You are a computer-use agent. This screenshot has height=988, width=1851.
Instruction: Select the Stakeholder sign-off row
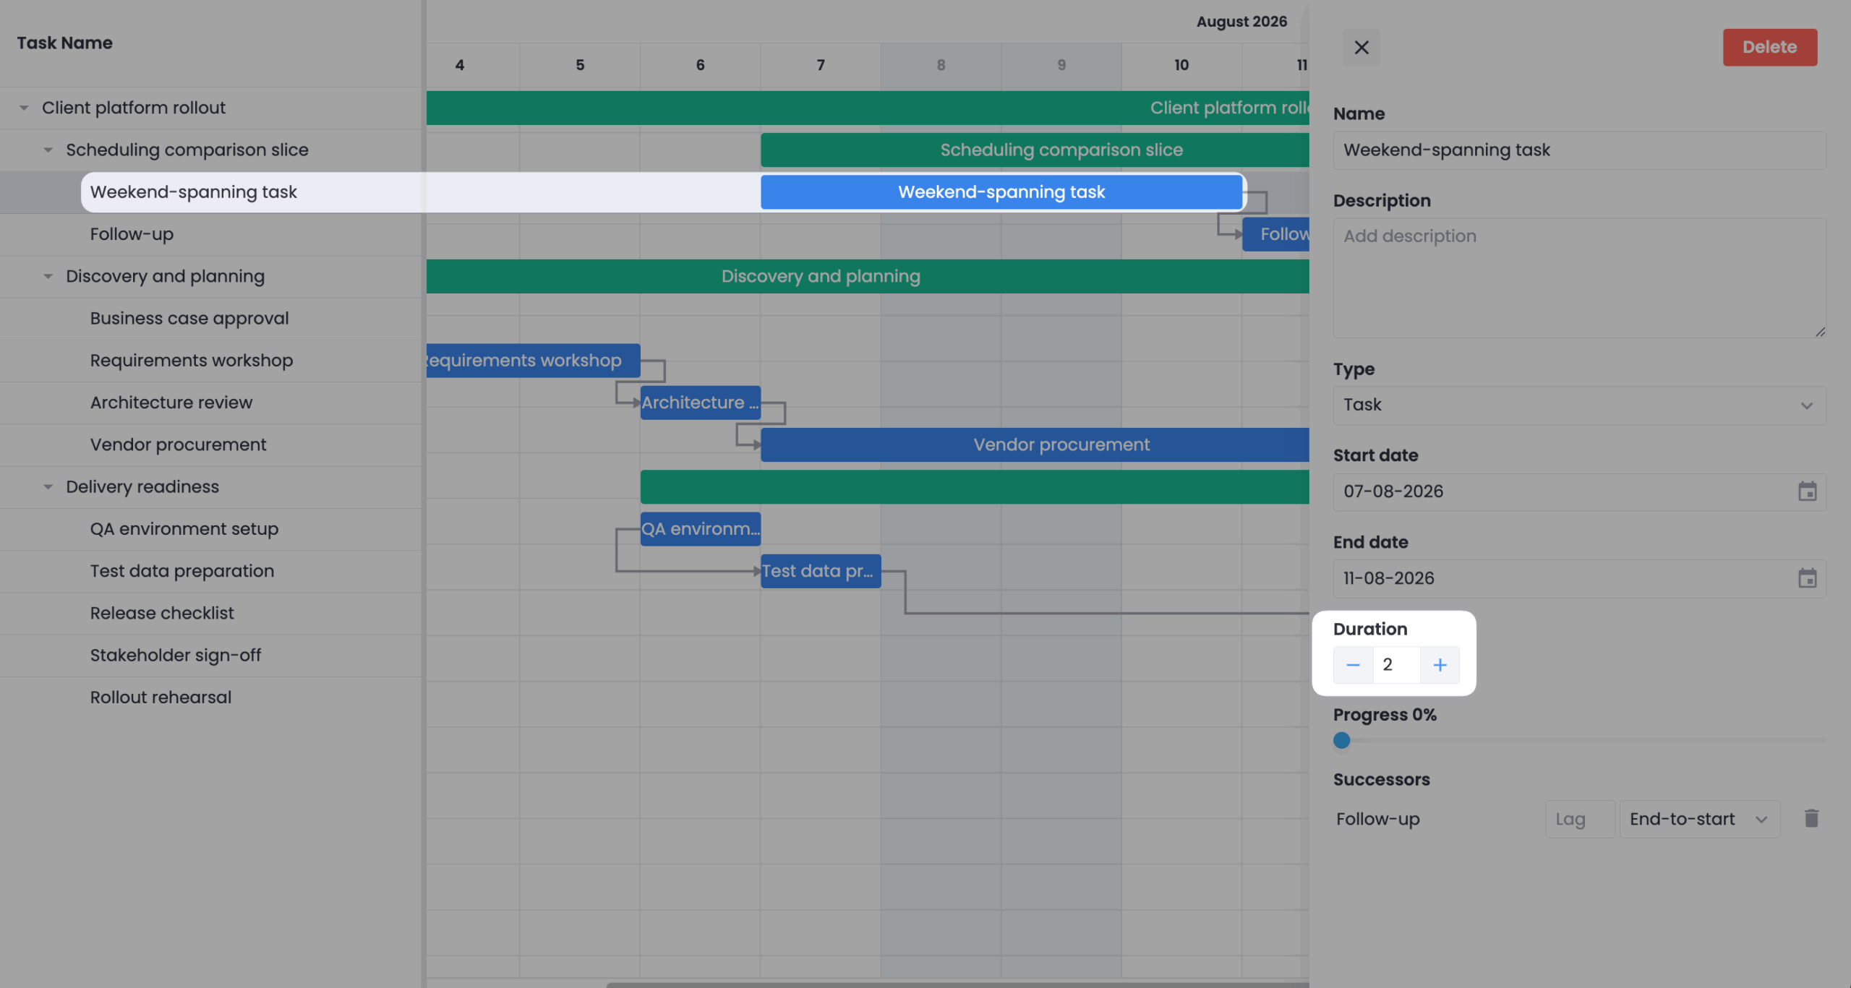pos(211,656)
